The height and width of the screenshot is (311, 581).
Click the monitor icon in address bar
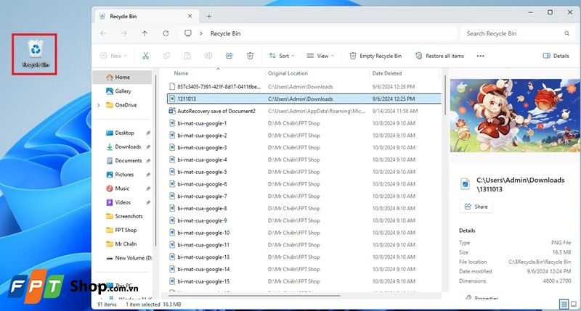[188, 33]
